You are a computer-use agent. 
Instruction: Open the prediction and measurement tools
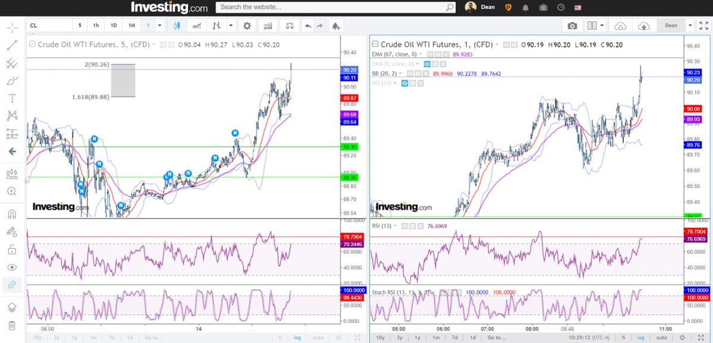[x=12, y=134]
